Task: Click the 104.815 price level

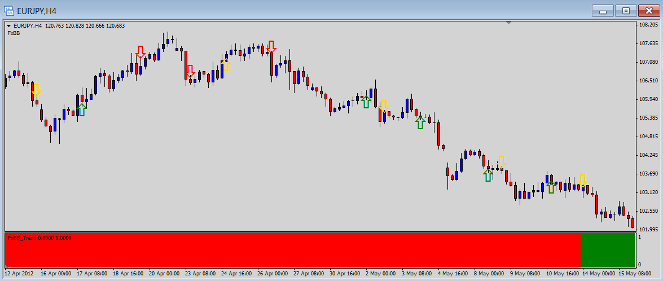Action: [648, 136]
